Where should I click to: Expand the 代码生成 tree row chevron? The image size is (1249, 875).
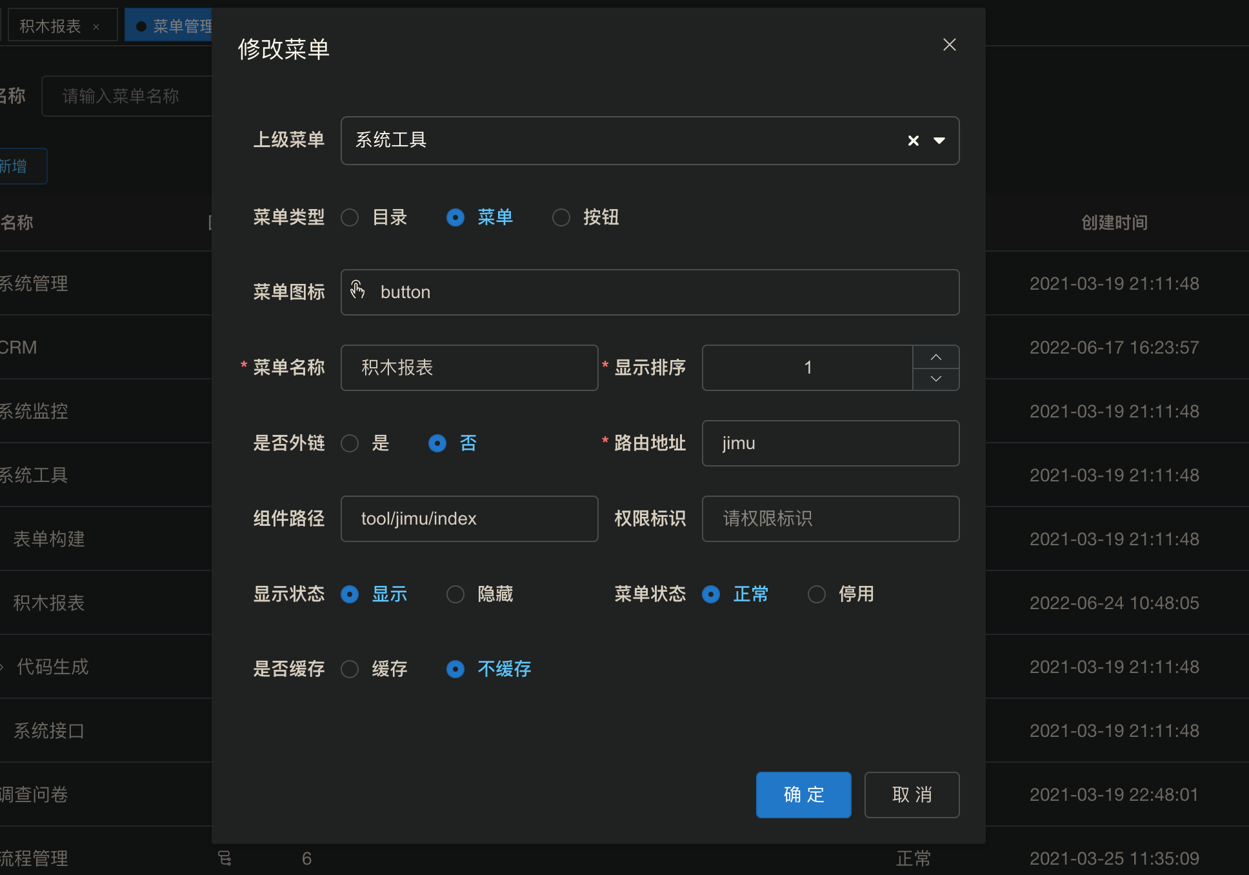(3, 667)
